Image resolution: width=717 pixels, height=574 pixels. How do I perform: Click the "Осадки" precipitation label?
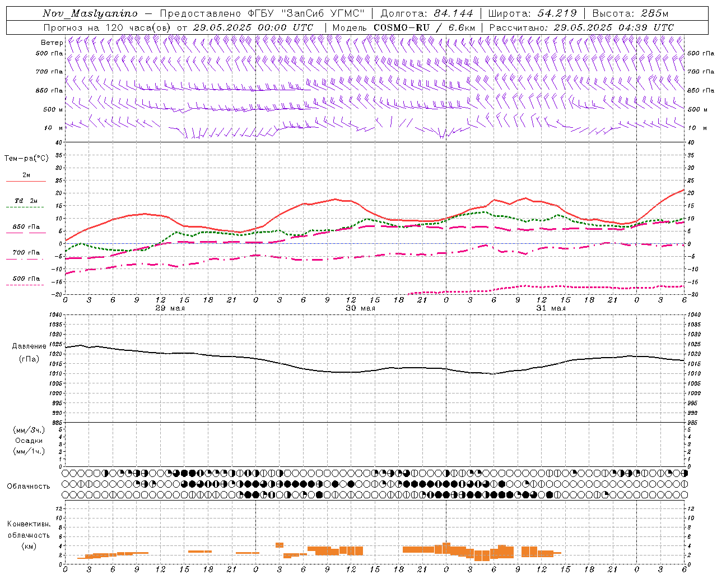tap(29, 441)
